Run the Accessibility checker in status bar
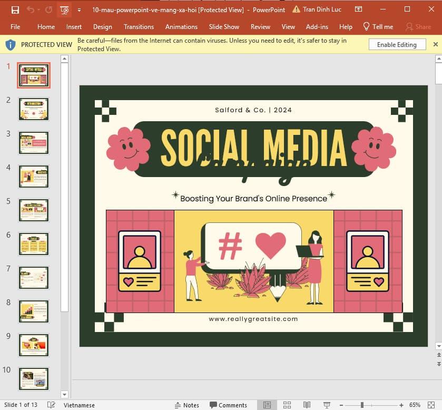This screenshot has width=442, height=410. (x=50, y=405)
